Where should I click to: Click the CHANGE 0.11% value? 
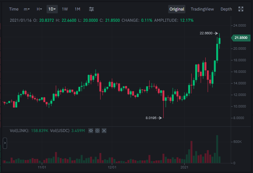146,20
